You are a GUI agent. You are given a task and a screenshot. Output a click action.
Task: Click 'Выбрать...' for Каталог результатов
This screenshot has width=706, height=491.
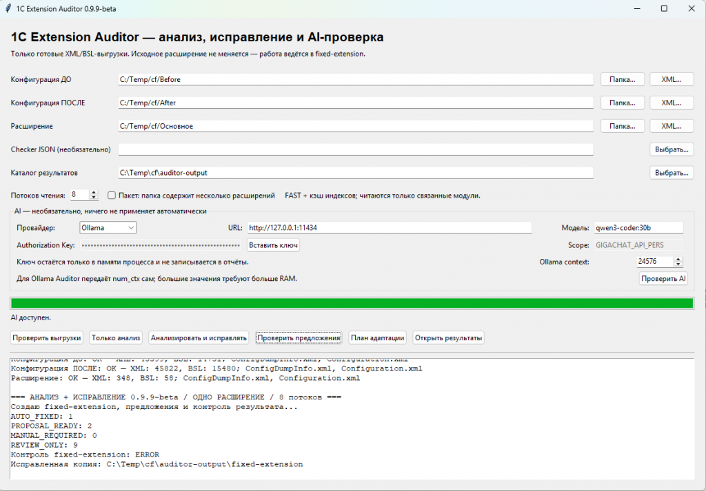672,173
